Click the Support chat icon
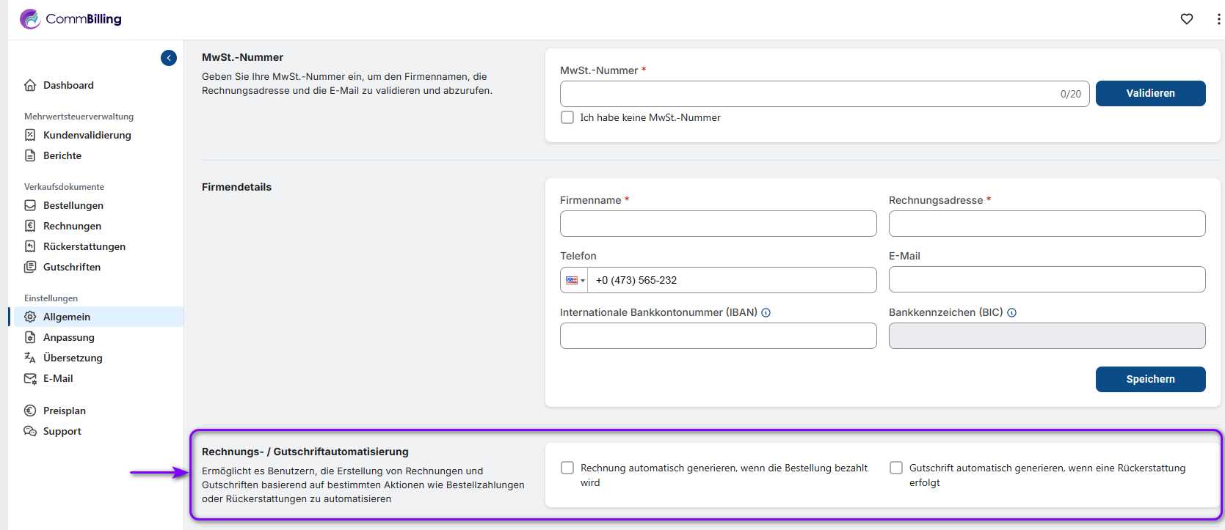This screenshot has width=1225, height=530. tap(30, 431)
